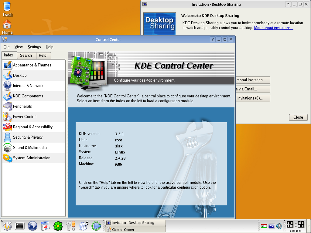Switch to Invitation - Desktop Sharing taskbar entry
This screenshot has width=311, height=233.
pos(135,223)
